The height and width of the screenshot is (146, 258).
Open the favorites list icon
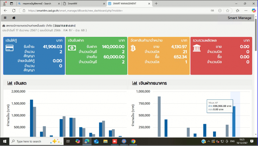(x=237, y=11)
